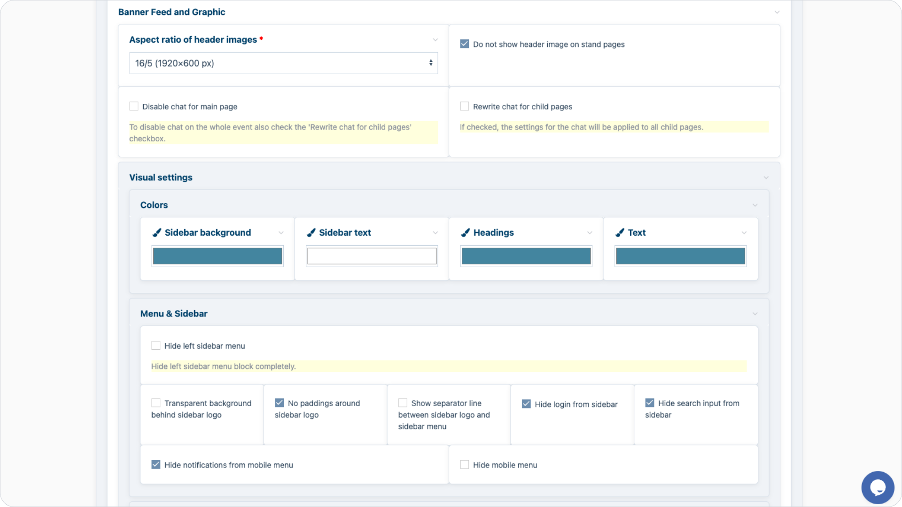The image size is (902, 507).
Task: Collapse the Colors section chevron
Action: [x=755, y=205]
